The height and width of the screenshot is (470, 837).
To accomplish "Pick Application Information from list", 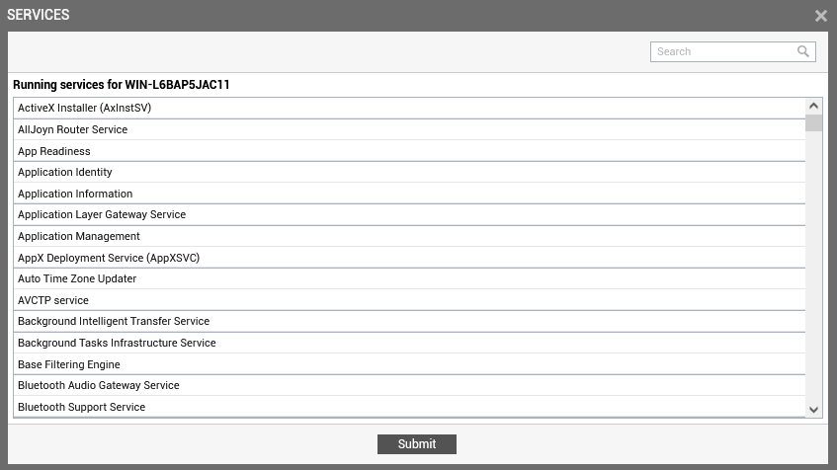I will pyautogui.click(x=409, y=194).
